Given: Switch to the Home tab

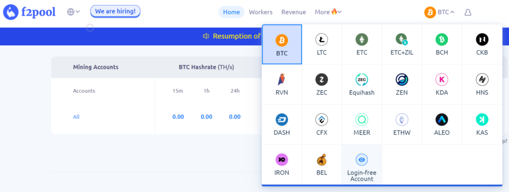Looking at the screenshot, I should click(232, 12).
